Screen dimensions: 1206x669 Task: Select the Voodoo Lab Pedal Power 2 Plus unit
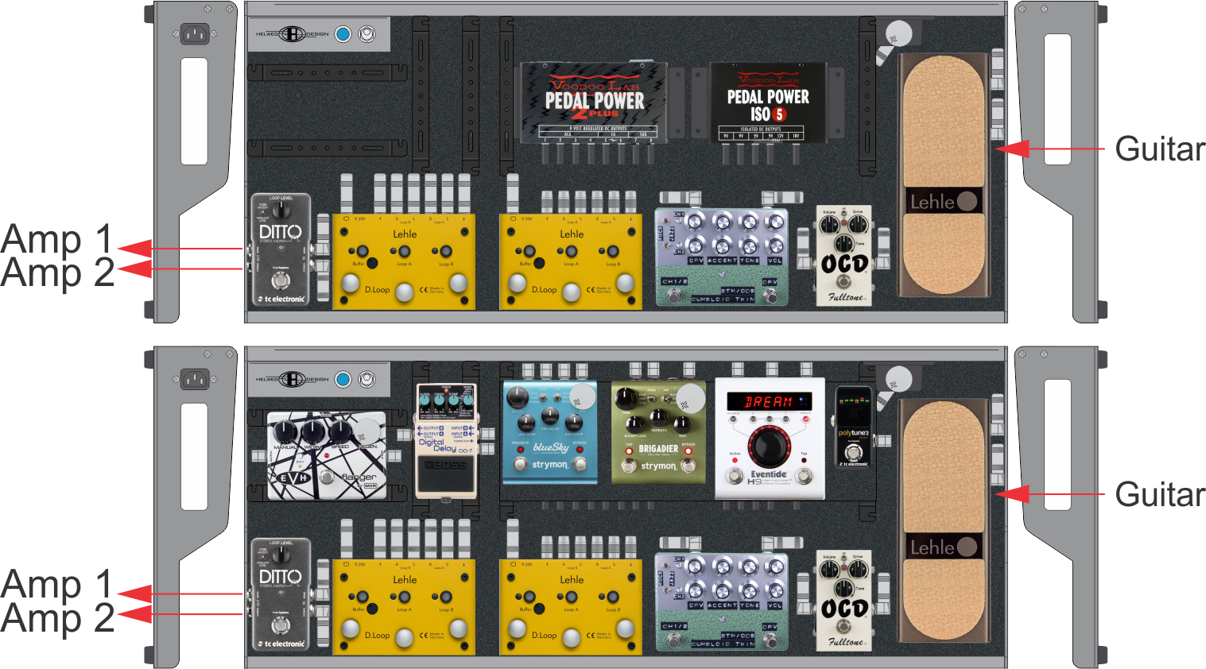point(594,104)
